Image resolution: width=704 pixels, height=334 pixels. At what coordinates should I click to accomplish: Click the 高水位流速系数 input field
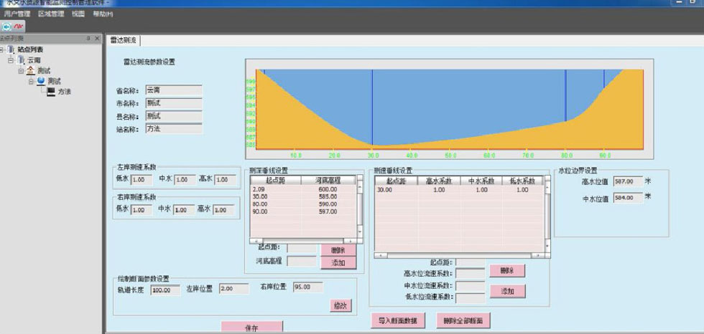point(471,274)
